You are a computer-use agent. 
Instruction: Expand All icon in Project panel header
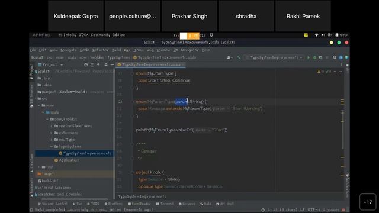tap(92, 64)
